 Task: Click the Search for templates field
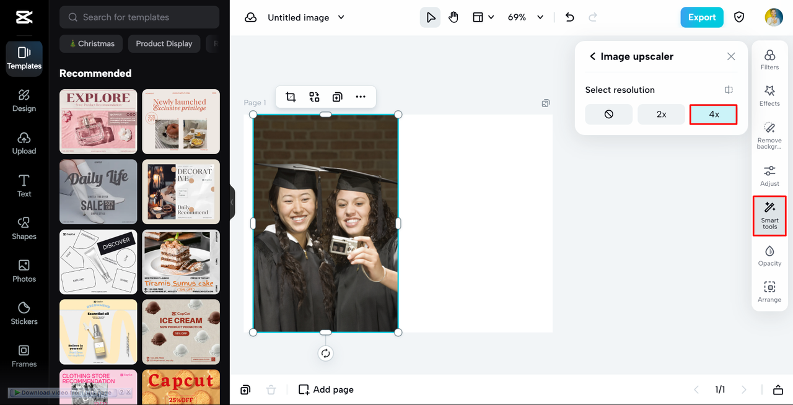(139, 17)
